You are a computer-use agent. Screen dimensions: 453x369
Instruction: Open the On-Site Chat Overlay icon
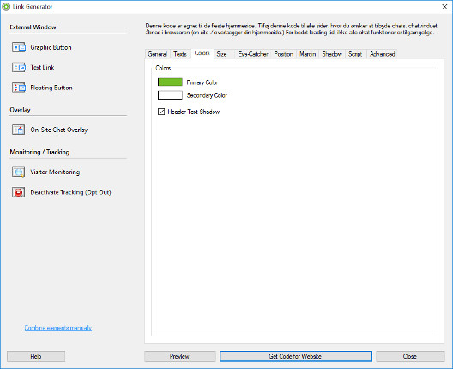pos(19,130)
